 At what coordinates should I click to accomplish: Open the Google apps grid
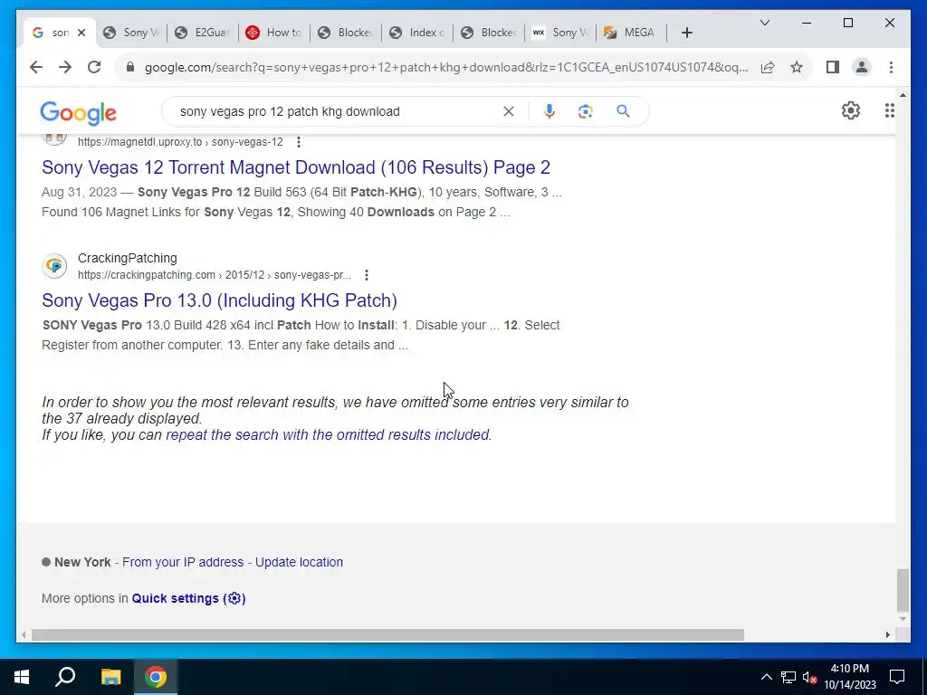point(889,110)
